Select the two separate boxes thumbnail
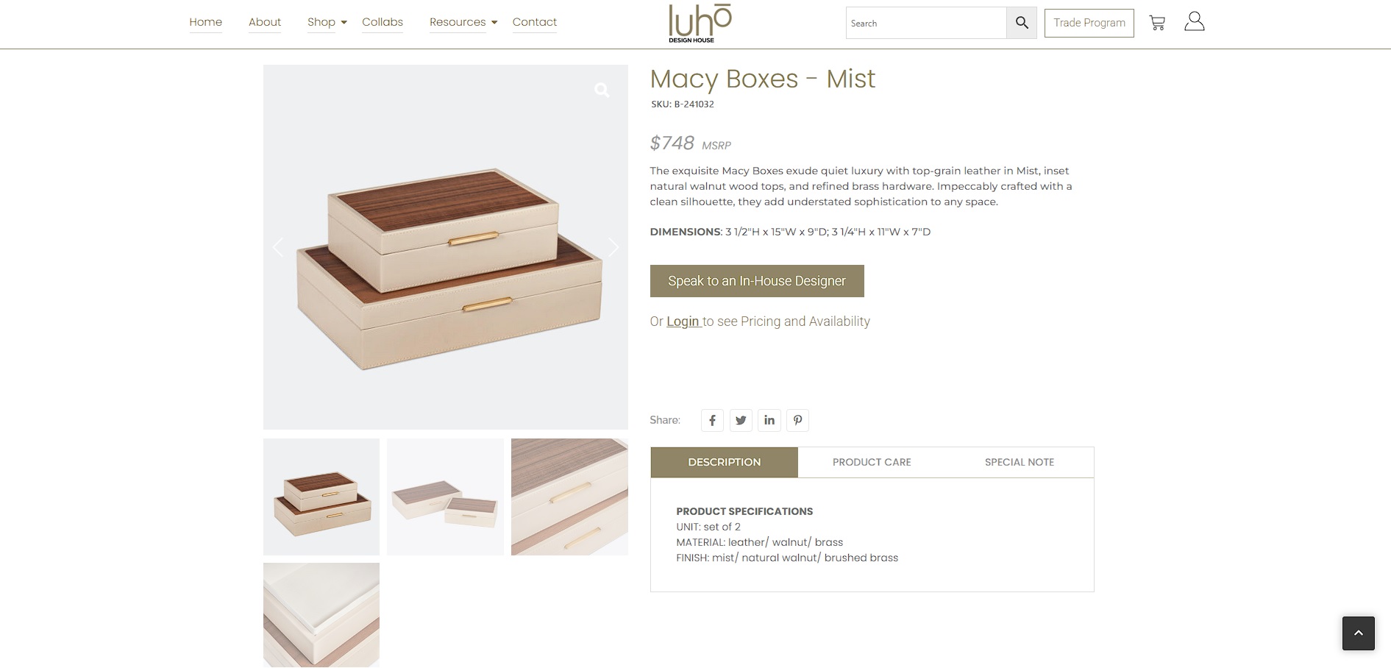The height and width of the screenshot is (668, 1391). pyautogui.click(x=446, y=497)
